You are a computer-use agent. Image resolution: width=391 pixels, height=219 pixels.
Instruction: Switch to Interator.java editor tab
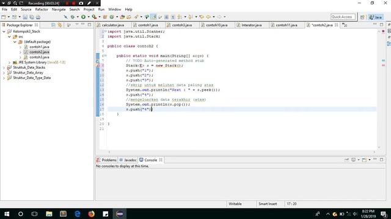[251, 25]
